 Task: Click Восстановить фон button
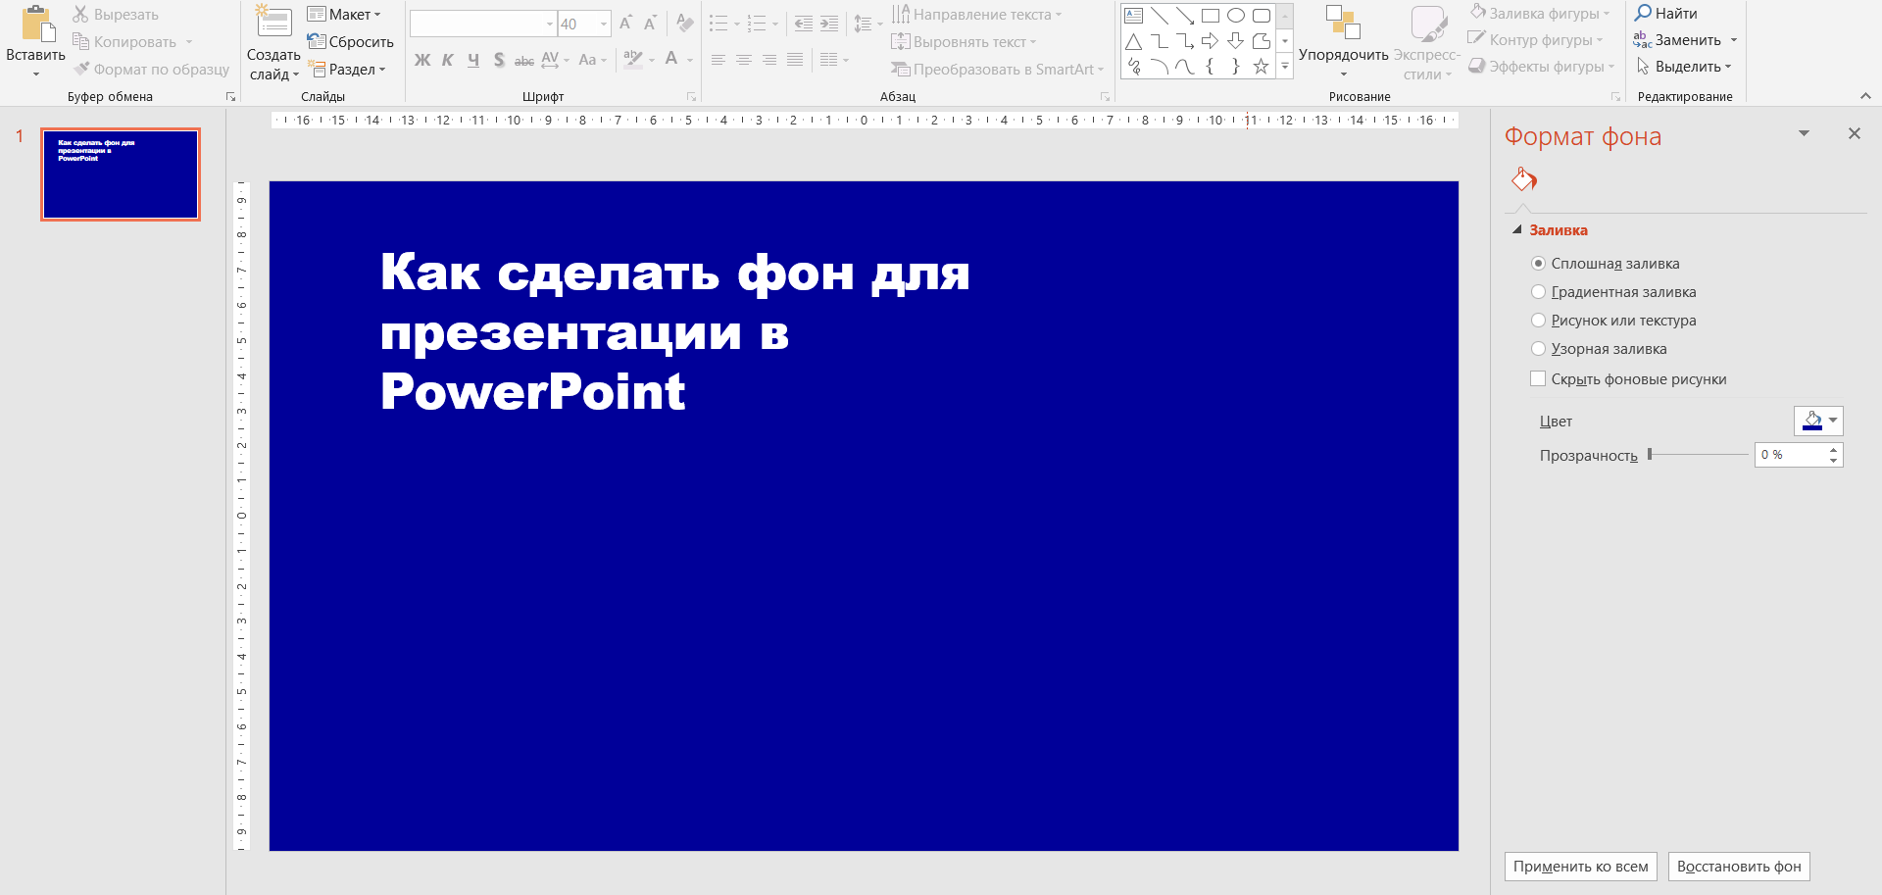coord(1739,867)
